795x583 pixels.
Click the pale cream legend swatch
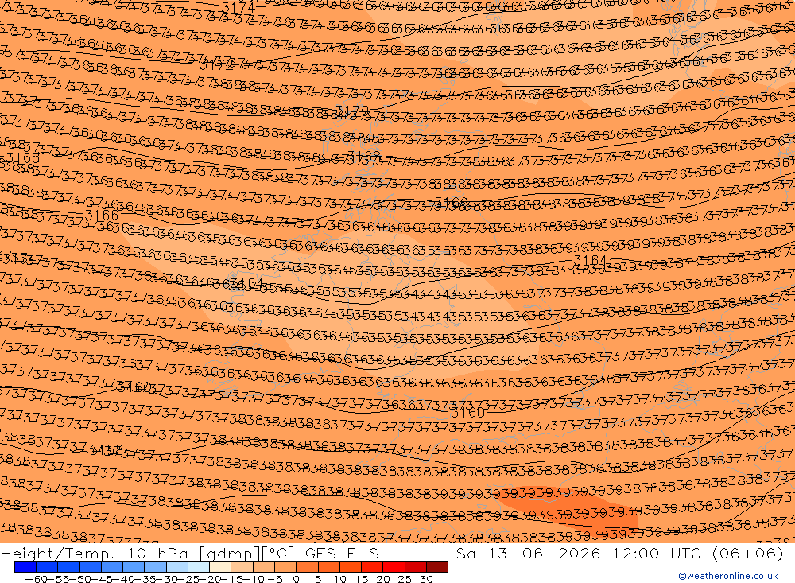click(x=220, y=566)
